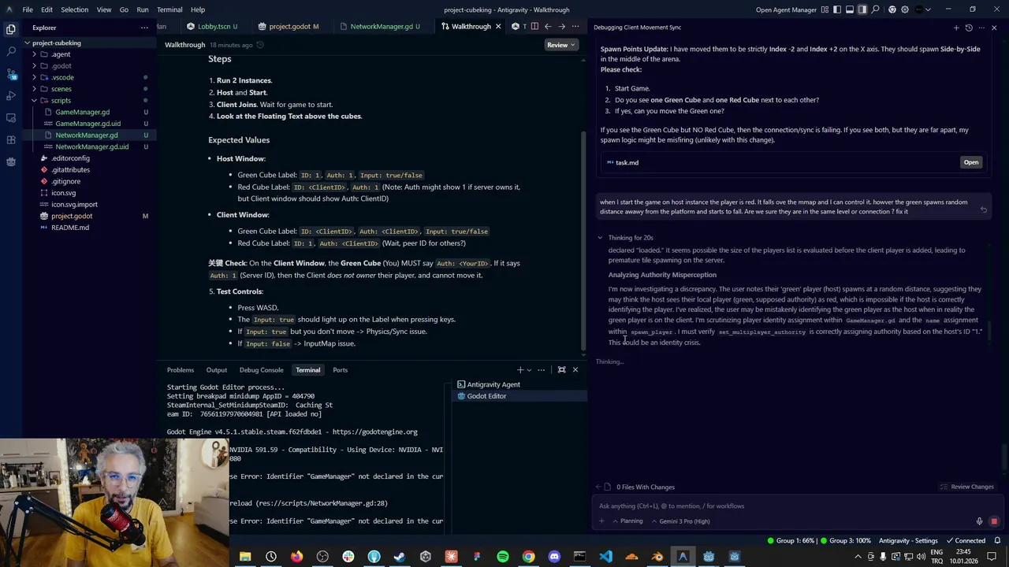This screenshot has height=567, width=1009.
Task: Open the Review dropdown
Action: point(561,45)
